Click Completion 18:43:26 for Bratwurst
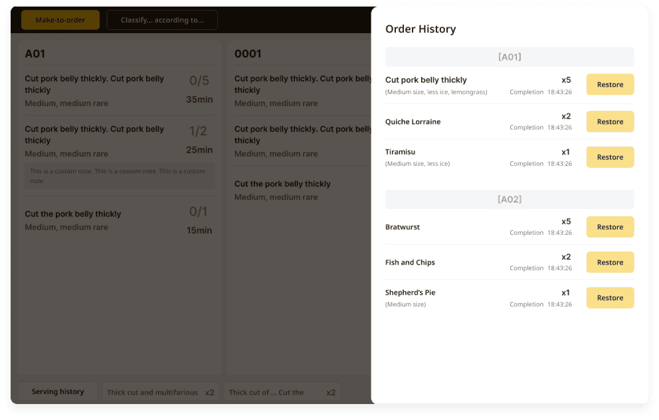The image size is (659, 420). pyautogui.click(x=541, y=232)
